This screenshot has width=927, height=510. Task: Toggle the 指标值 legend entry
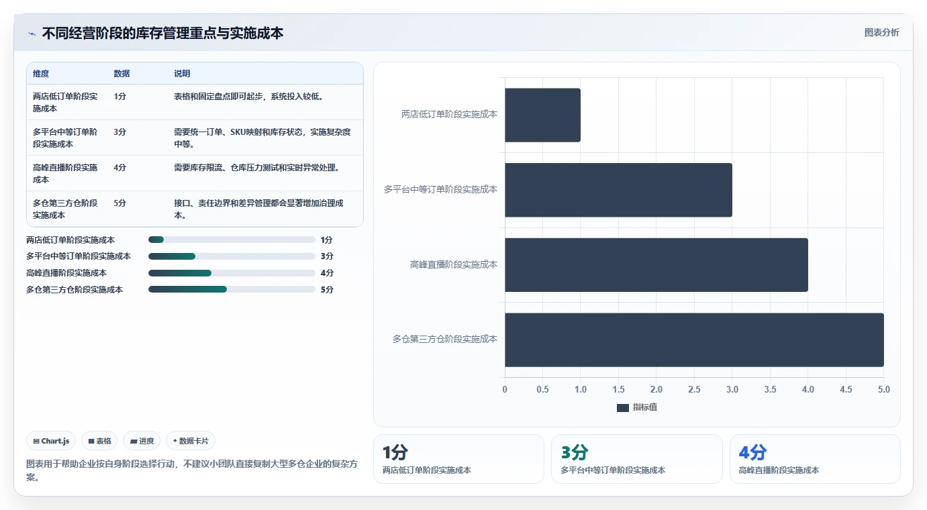coord(637,407)
